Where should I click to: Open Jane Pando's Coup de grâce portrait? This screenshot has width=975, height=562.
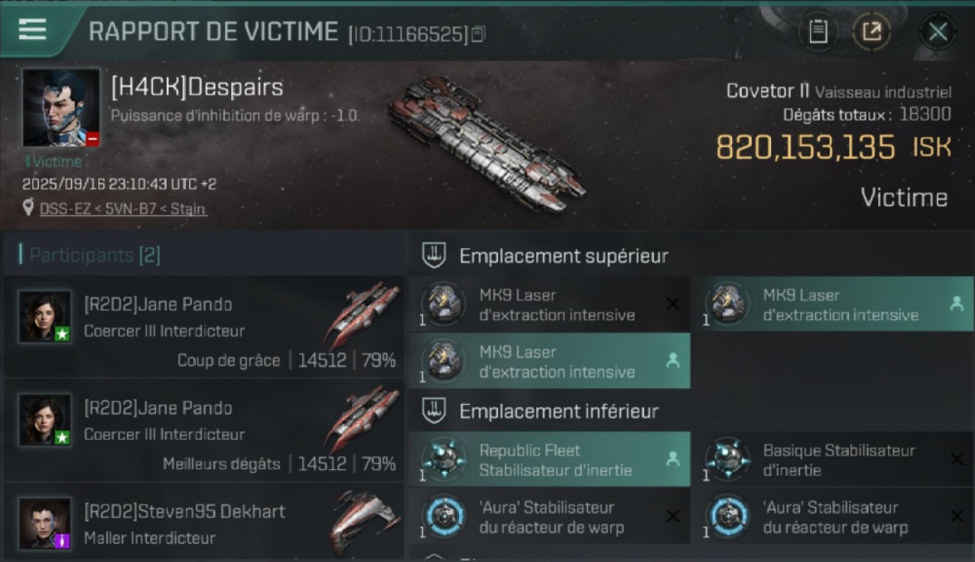click(x=45, y=317)
